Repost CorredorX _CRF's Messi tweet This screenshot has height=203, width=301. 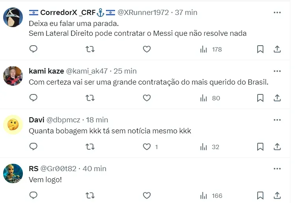pyautogui.click(x=90, y=49)
